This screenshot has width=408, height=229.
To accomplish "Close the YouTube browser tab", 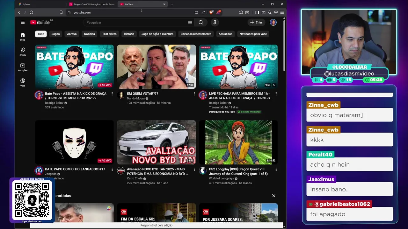I will point(164,4).
